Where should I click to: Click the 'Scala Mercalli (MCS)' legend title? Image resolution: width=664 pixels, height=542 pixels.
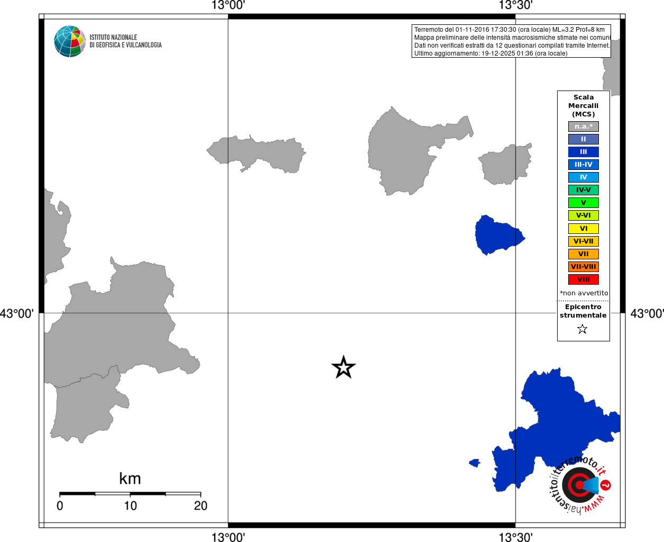tap(584, 106)
